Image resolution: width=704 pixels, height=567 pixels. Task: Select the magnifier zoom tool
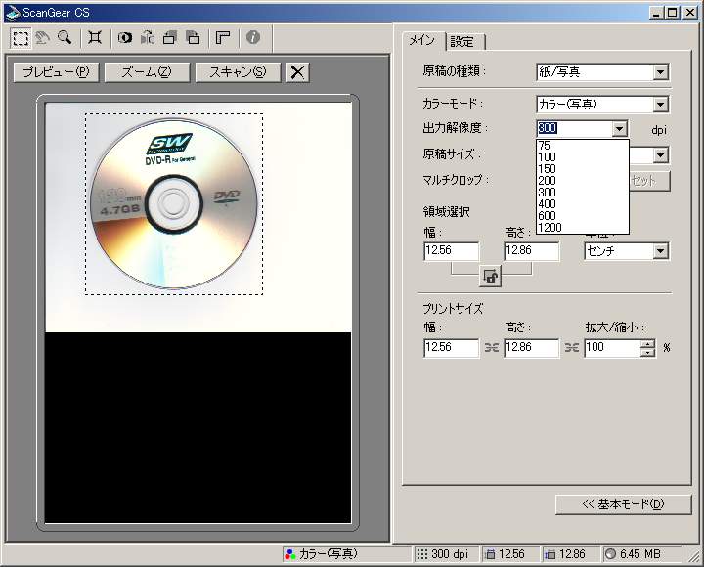coord(66,38)
